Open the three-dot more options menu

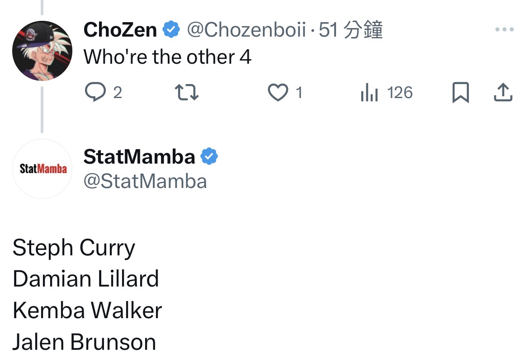click(504, 30)
